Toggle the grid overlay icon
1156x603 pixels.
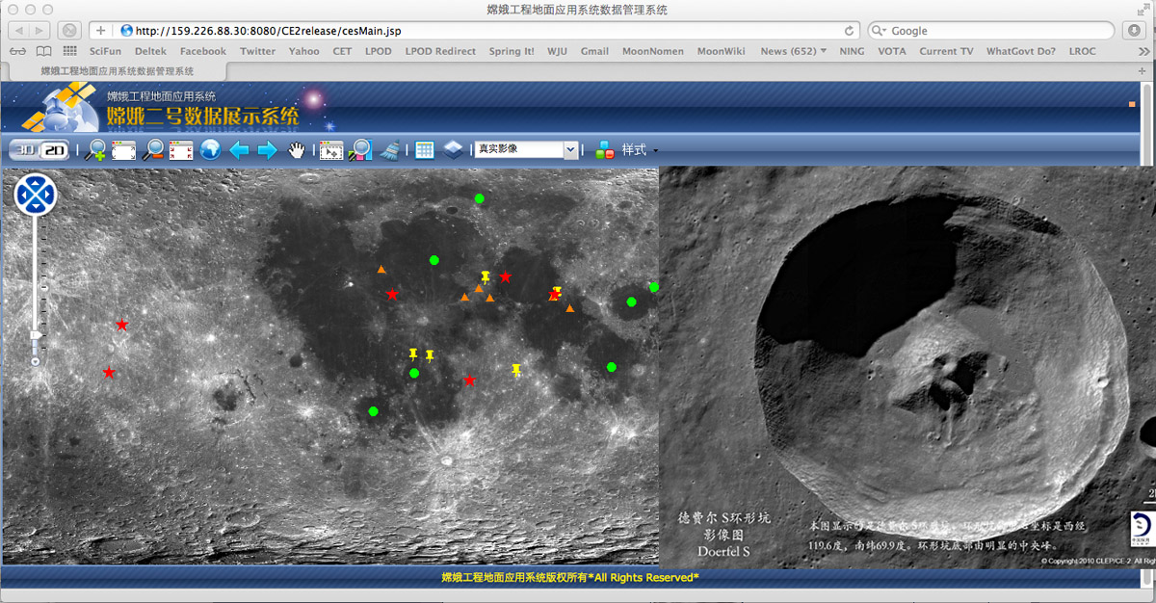424,149
